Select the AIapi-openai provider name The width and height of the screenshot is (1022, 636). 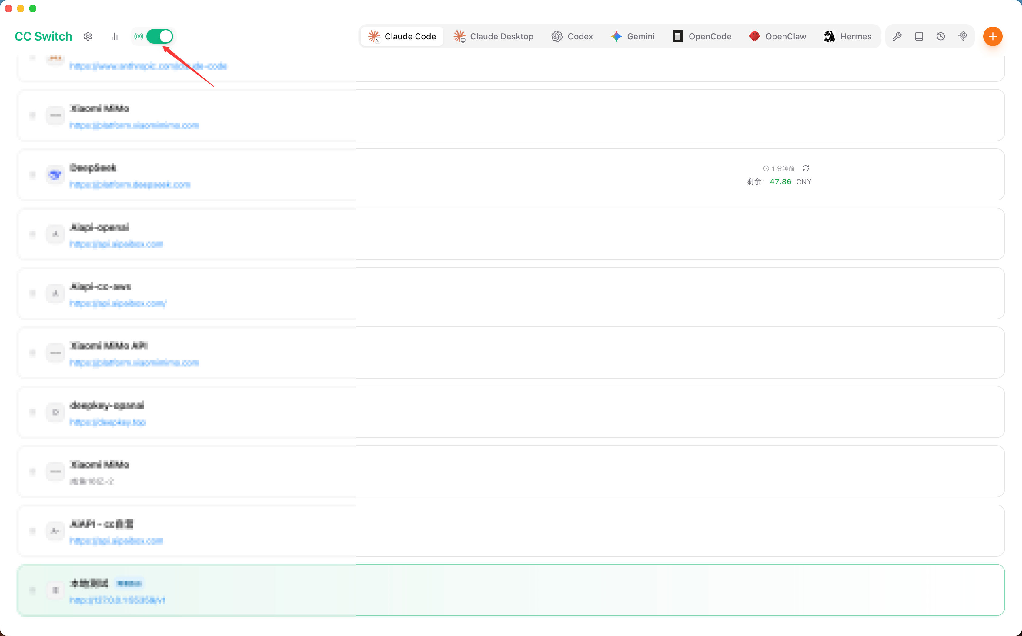pos(99,227)
